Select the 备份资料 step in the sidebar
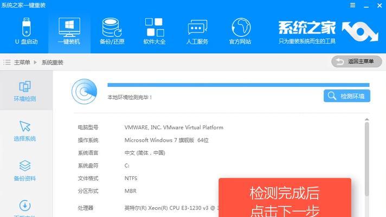Image resolution: width=386 pixels, height=217 pixels. 25,171
